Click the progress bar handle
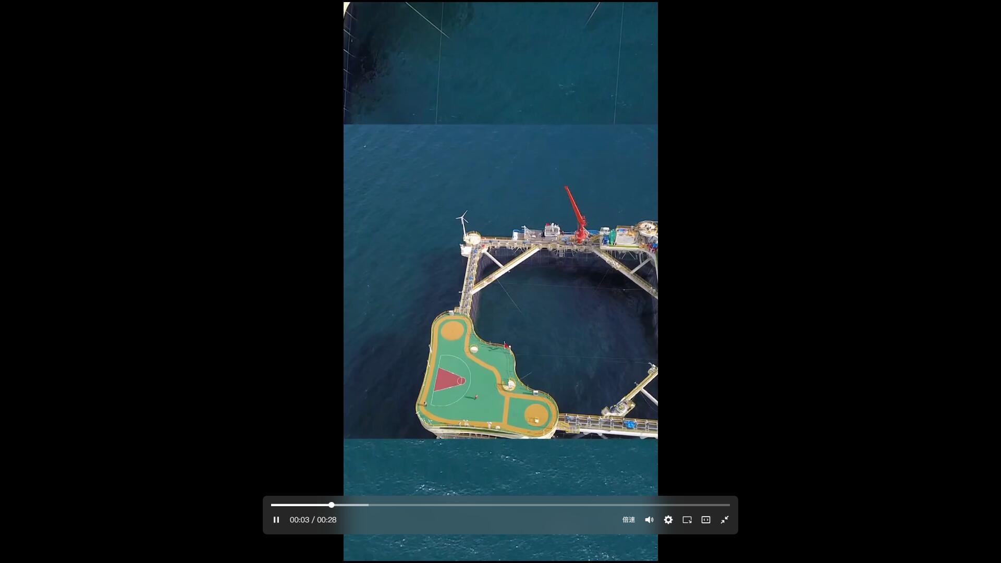 pos(331,505)
